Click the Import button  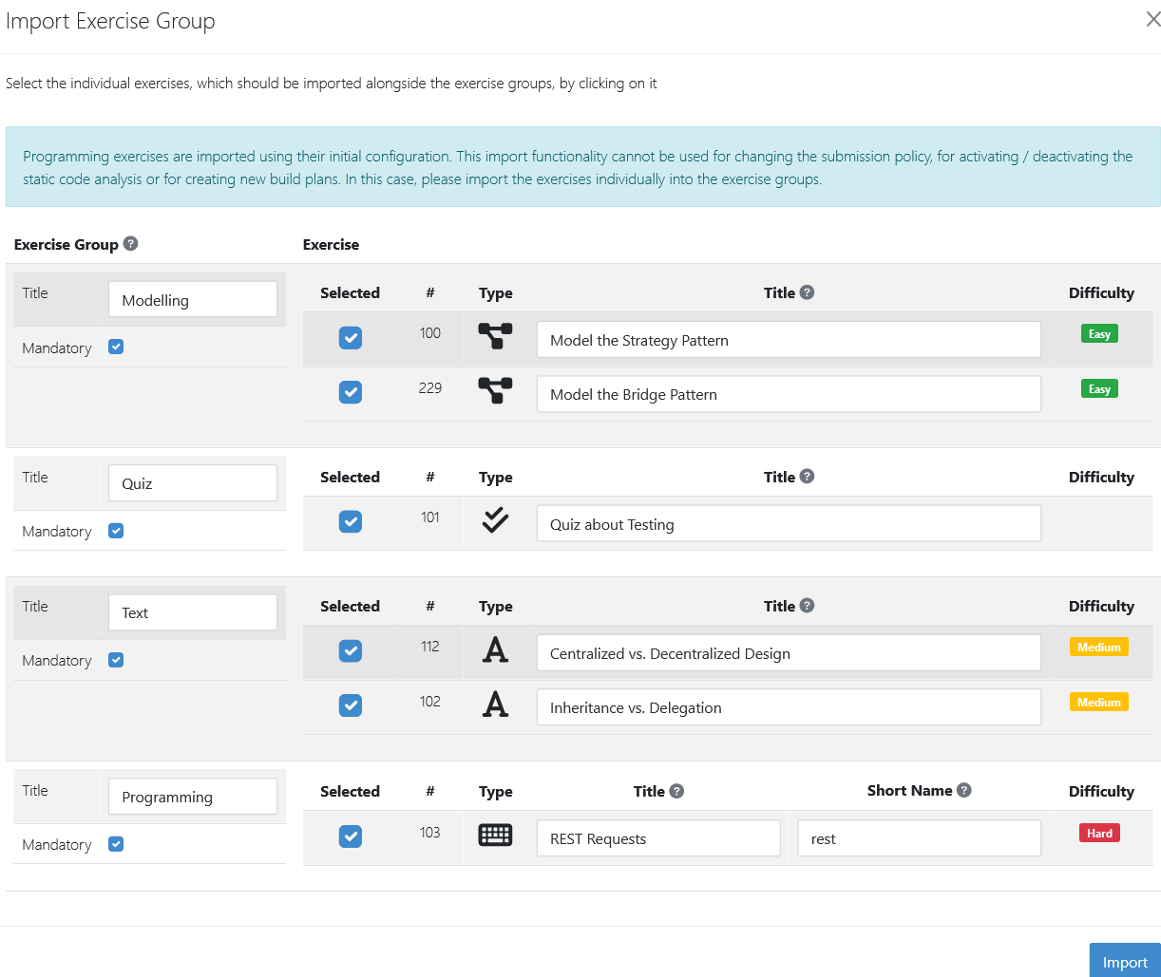point(1125,961)
